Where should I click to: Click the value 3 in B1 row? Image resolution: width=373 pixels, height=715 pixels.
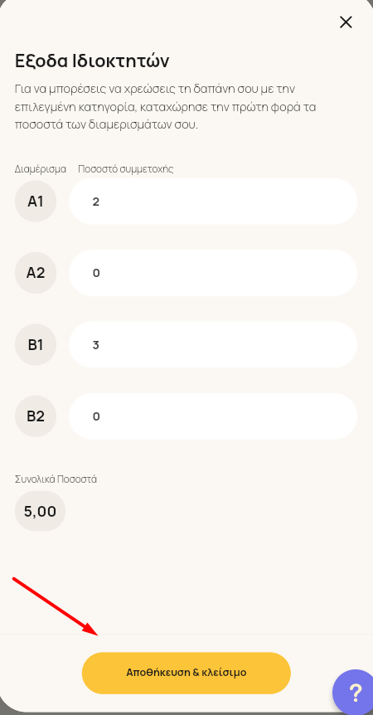[95, 345]
